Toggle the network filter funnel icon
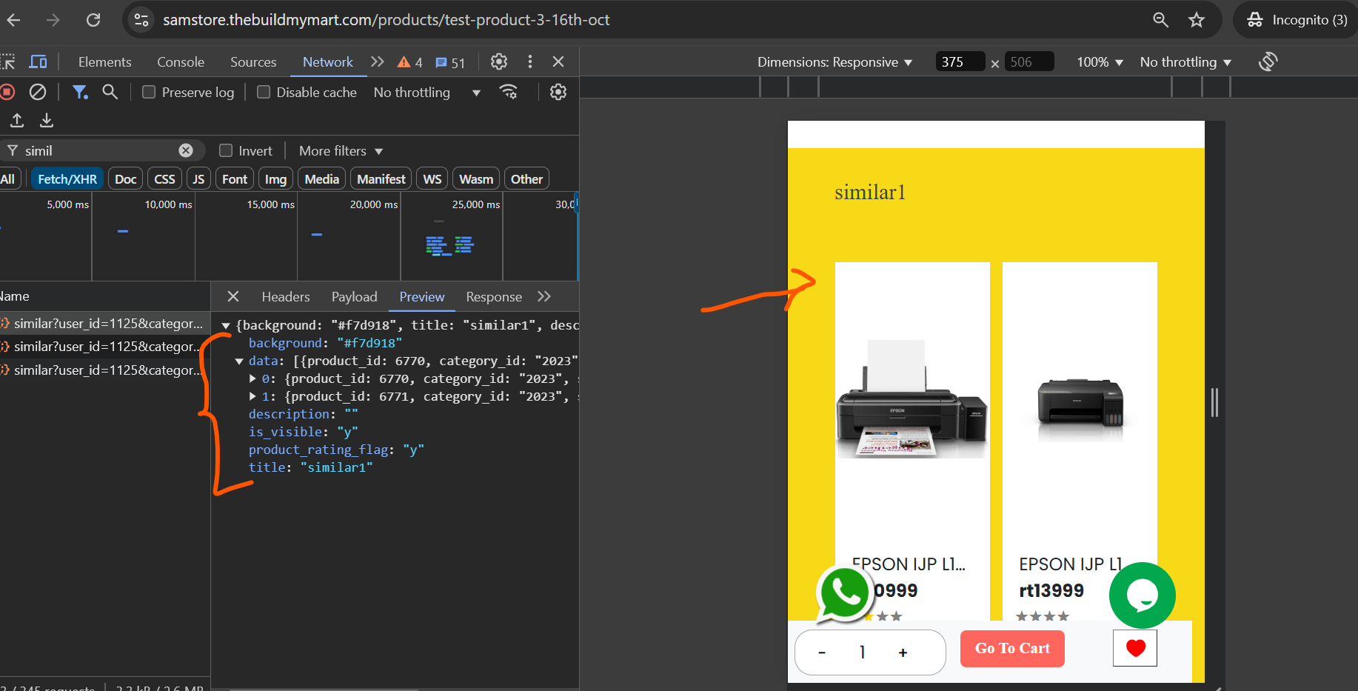1358x691 pixels. tap(79, 92)
